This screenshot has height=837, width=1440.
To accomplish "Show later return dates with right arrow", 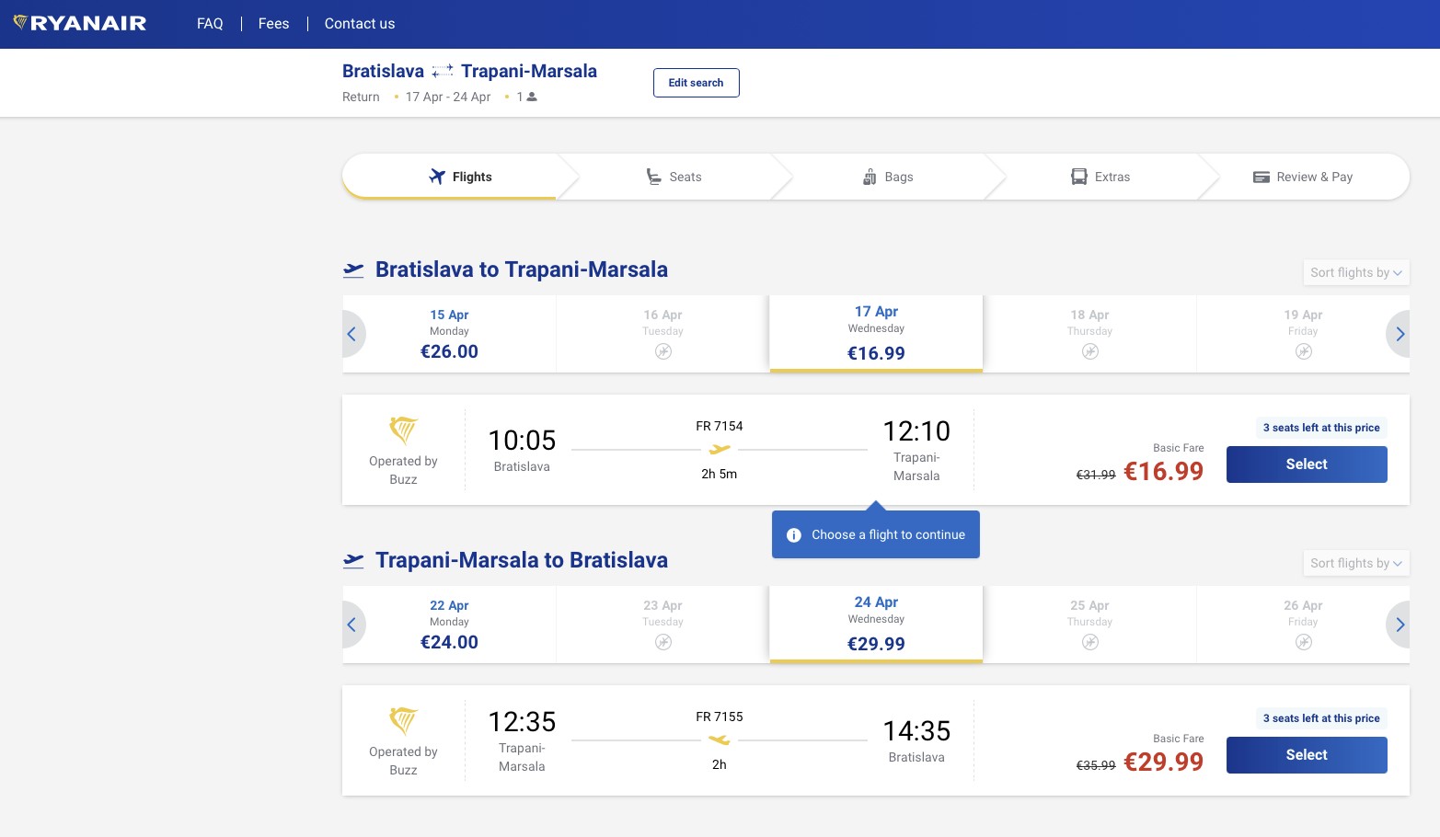I will tap(1399, 625).
